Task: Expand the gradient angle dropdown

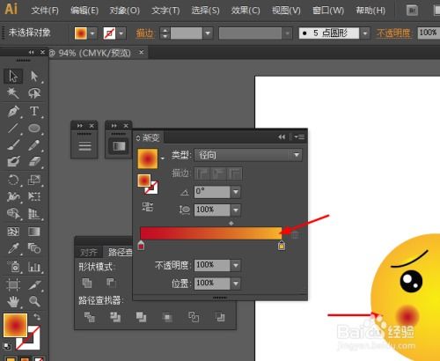Action: 236,192
